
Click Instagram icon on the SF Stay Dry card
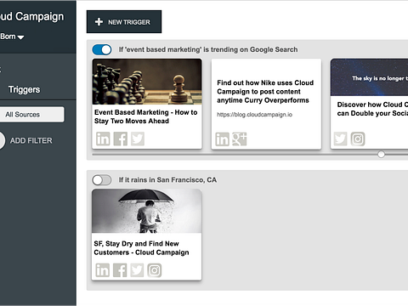[155, 270]
